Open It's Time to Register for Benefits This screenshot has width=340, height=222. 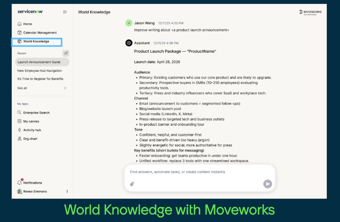[40, 79]
